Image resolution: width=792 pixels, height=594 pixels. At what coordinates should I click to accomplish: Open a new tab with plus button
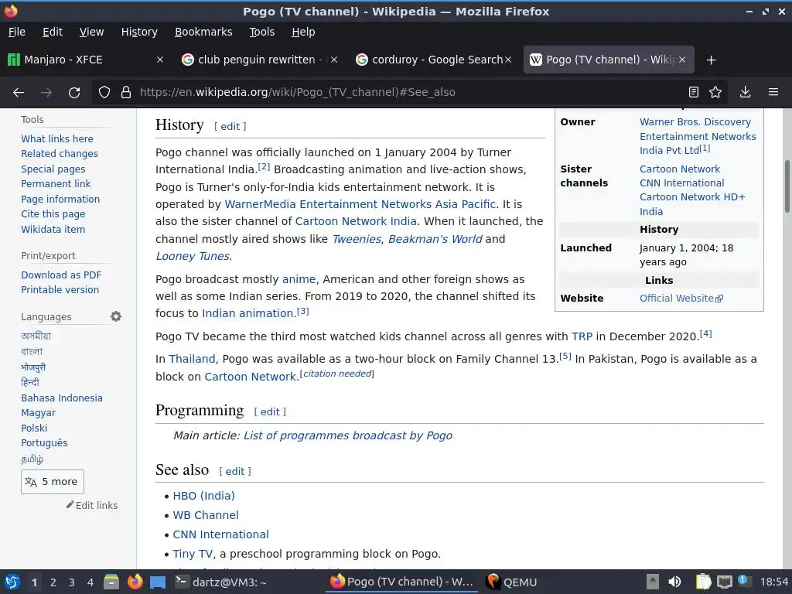712,60
